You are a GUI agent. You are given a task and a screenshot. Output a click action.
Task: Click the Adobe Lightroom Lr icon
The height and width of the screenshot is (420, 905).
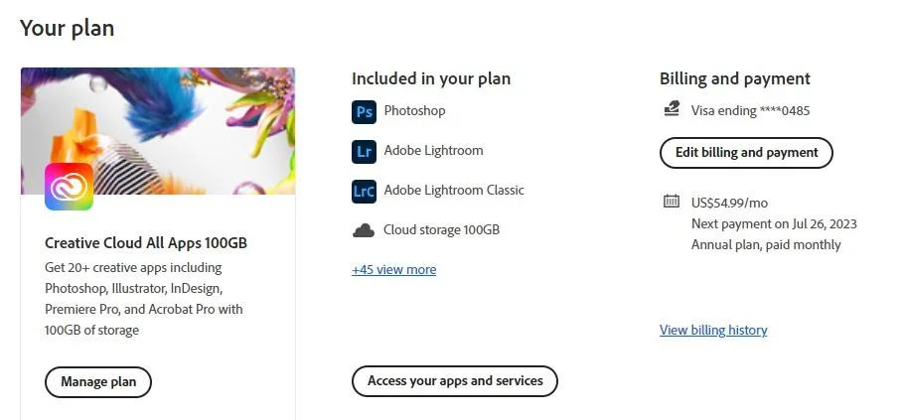[364, 151]
